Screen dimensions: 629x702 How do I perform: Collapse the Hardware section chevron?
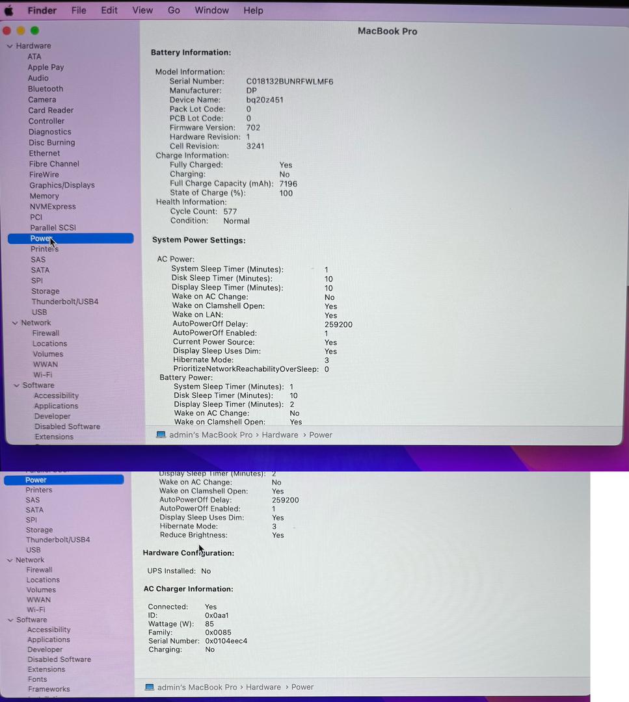pos(10,46)
